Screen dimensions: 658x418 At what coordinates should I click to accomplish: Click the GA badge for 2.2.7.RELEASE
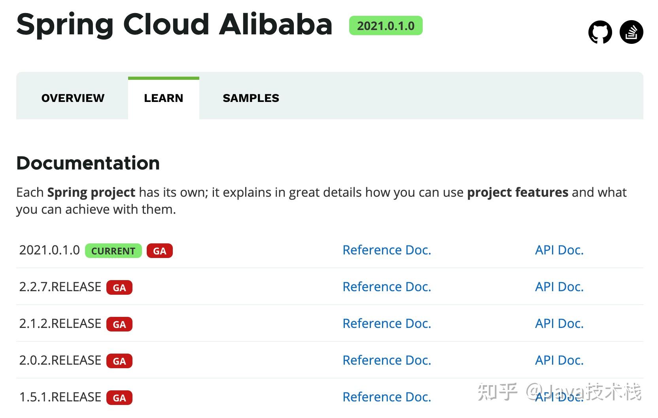tap(119, 287)
